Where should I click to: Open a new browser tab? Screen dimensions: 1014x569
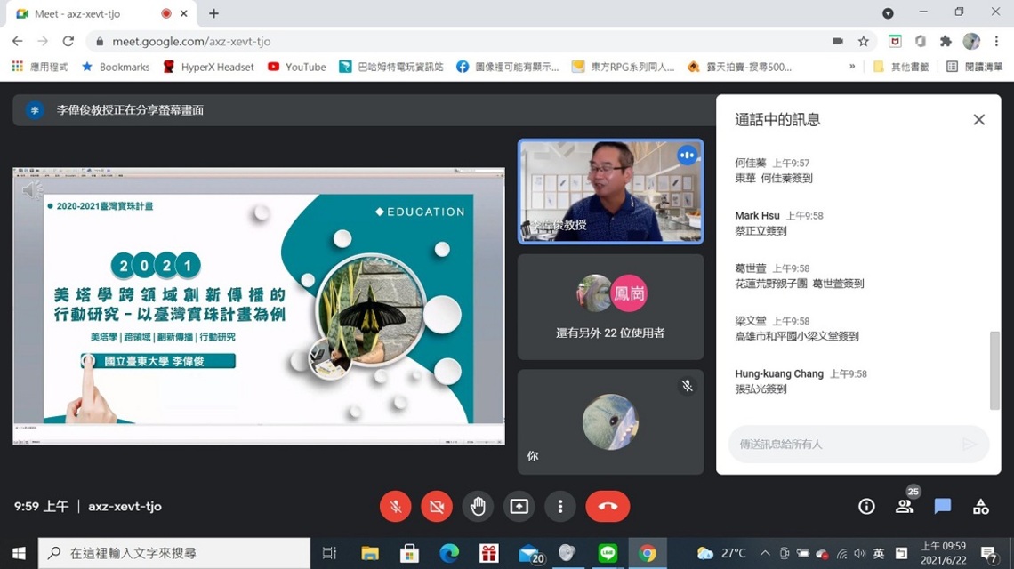[213, 13]
